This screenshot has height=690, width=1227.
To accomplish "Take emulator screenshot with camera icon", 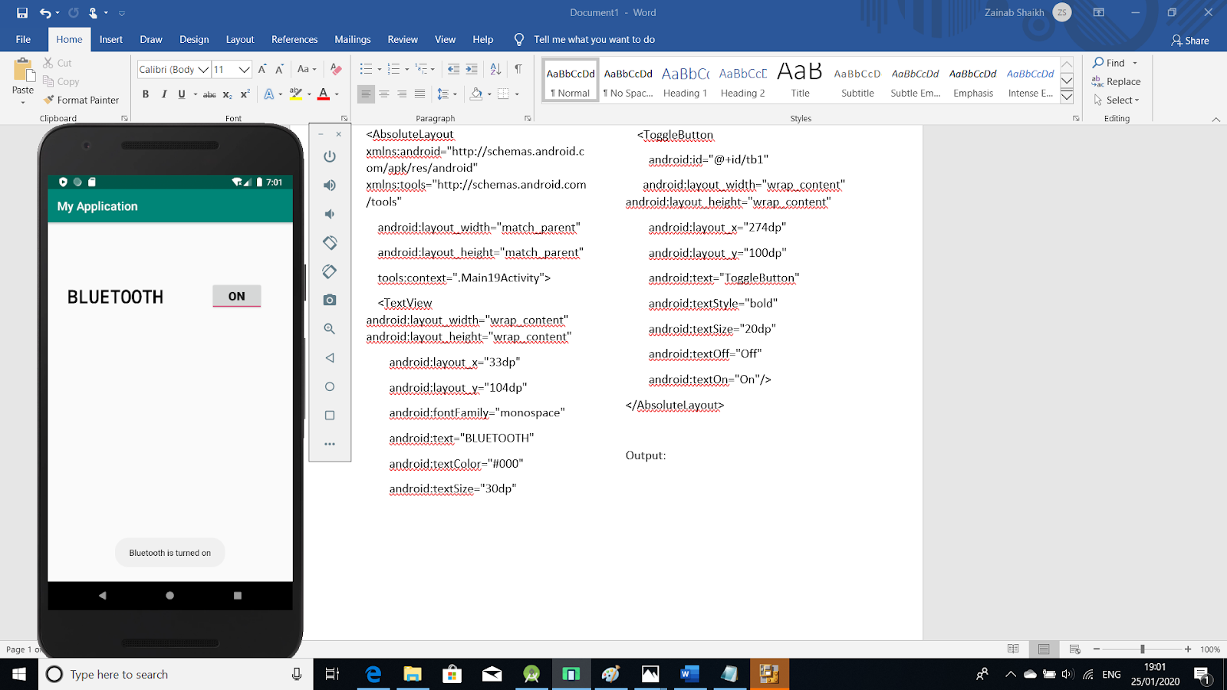I will pos(330,300).
